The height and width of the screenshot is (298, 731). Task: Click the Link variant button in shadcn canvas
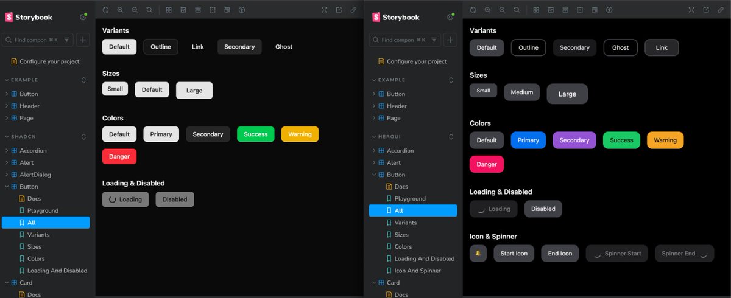197,47
